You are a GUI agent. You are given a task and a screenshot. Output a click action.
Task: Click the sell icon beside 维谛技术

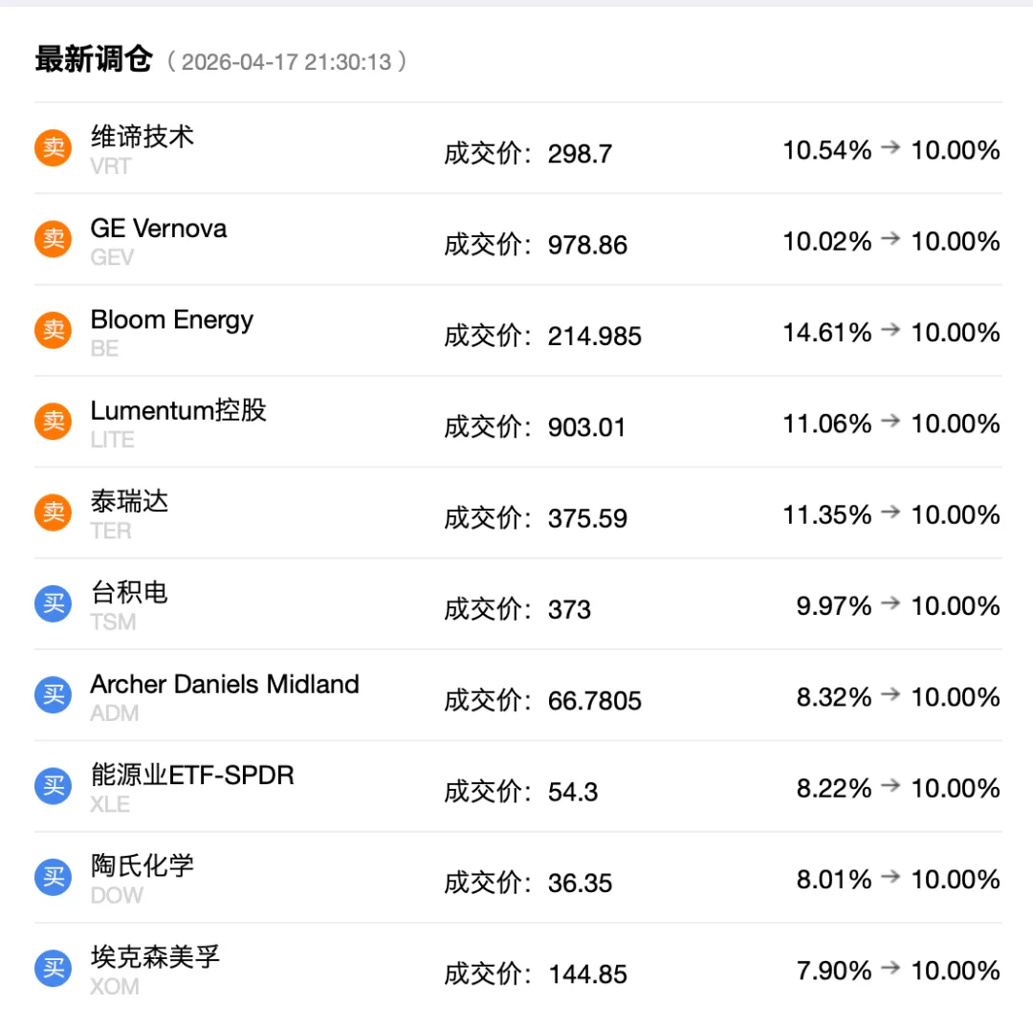(54, 148)
